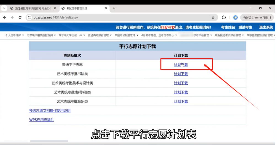Click the 退出系统 logout button
This screenshot has width=277, height=145.
tap(266, 27)
